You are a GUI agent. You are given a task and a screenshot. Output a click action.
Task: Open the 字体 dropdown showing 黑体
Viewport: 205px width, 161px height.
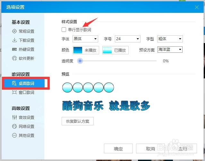(85, 39)
